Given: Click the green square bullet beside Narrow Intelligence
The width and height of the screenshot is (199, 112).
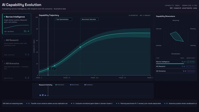Looking at the screenshot, I should (4, 17).
